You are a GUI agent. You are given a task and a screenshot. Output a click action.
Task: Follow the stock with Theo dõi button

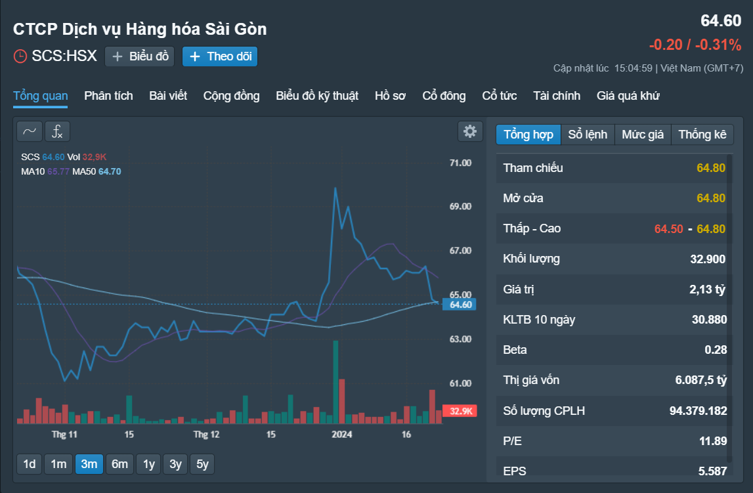[220, 56]
